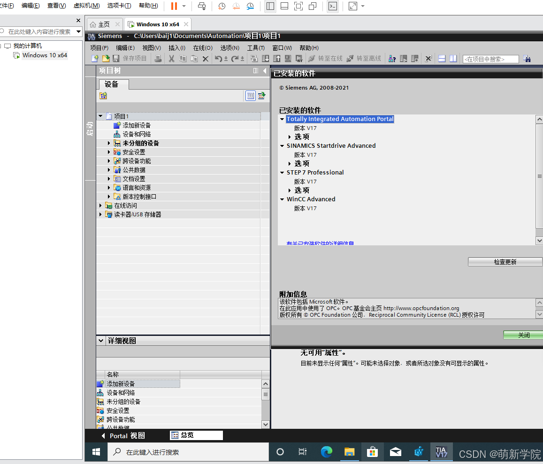Screen dimensions: 543x464
Task: Click the green 关闭 button
Action: [x=523, y=335]
